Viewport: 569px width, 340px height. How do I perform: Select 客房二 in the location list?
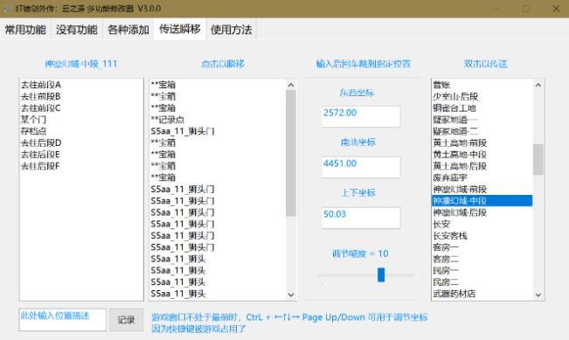tap(482, 259)
